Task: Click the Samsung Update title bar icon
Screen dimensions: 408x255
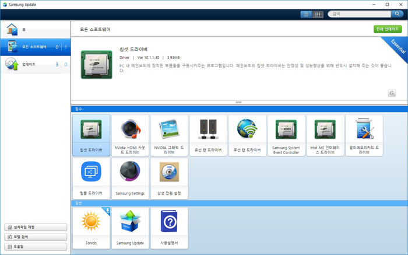Action: [x=5, y=5]
